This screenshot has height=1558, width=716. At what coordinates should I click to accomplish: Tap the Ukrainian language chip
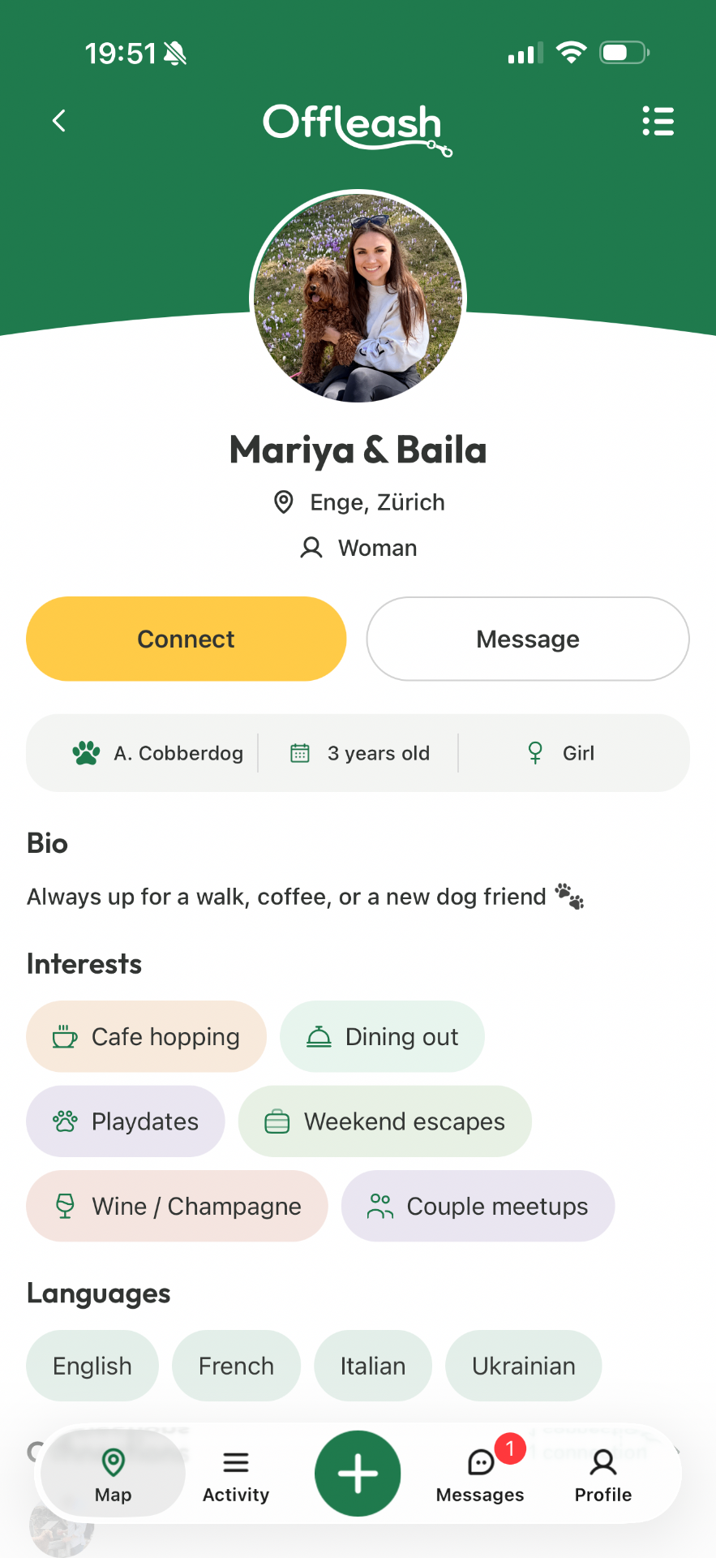click(523, 1366)
